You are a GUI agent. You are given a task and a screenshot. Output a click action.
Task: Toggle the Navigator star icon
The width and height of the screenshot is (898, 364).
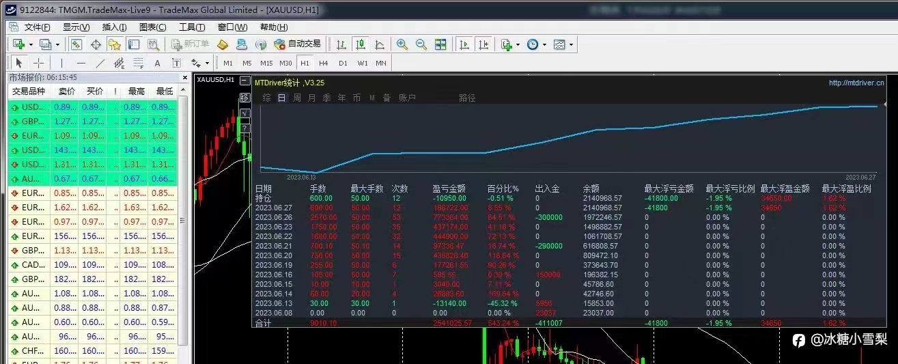(115, 44)
